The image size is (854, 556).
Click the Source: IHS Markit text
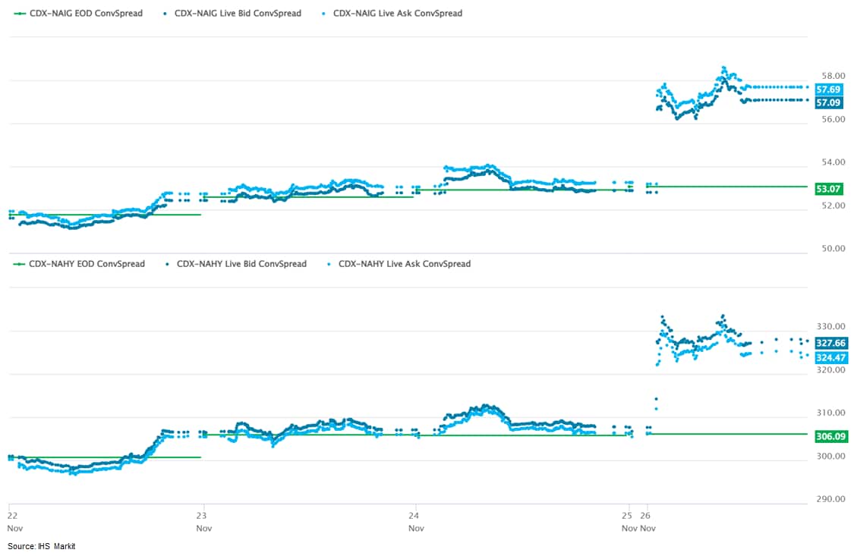tap(42, 546)
